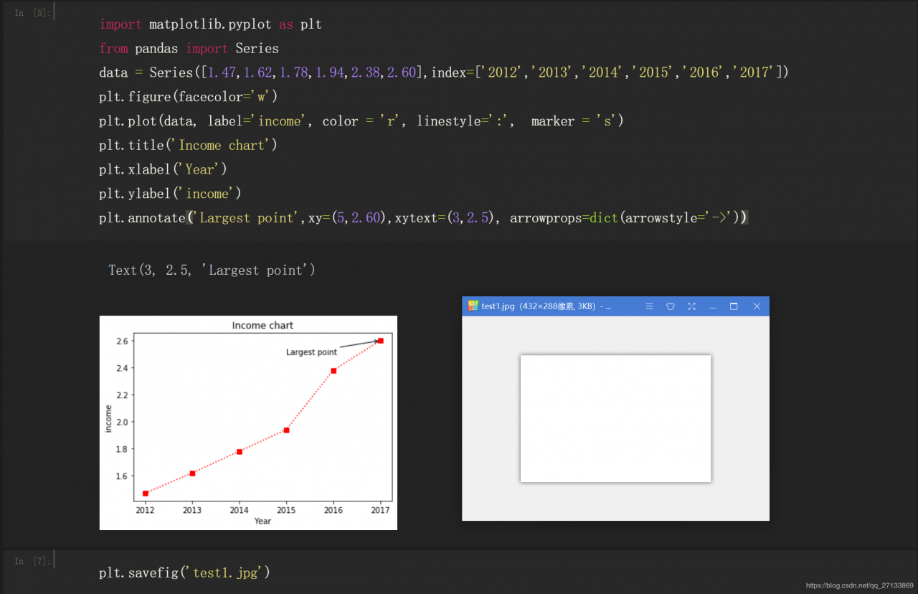Click the 'data = Series(...)' code line
The image size is (918, 594).
point(444,72)
